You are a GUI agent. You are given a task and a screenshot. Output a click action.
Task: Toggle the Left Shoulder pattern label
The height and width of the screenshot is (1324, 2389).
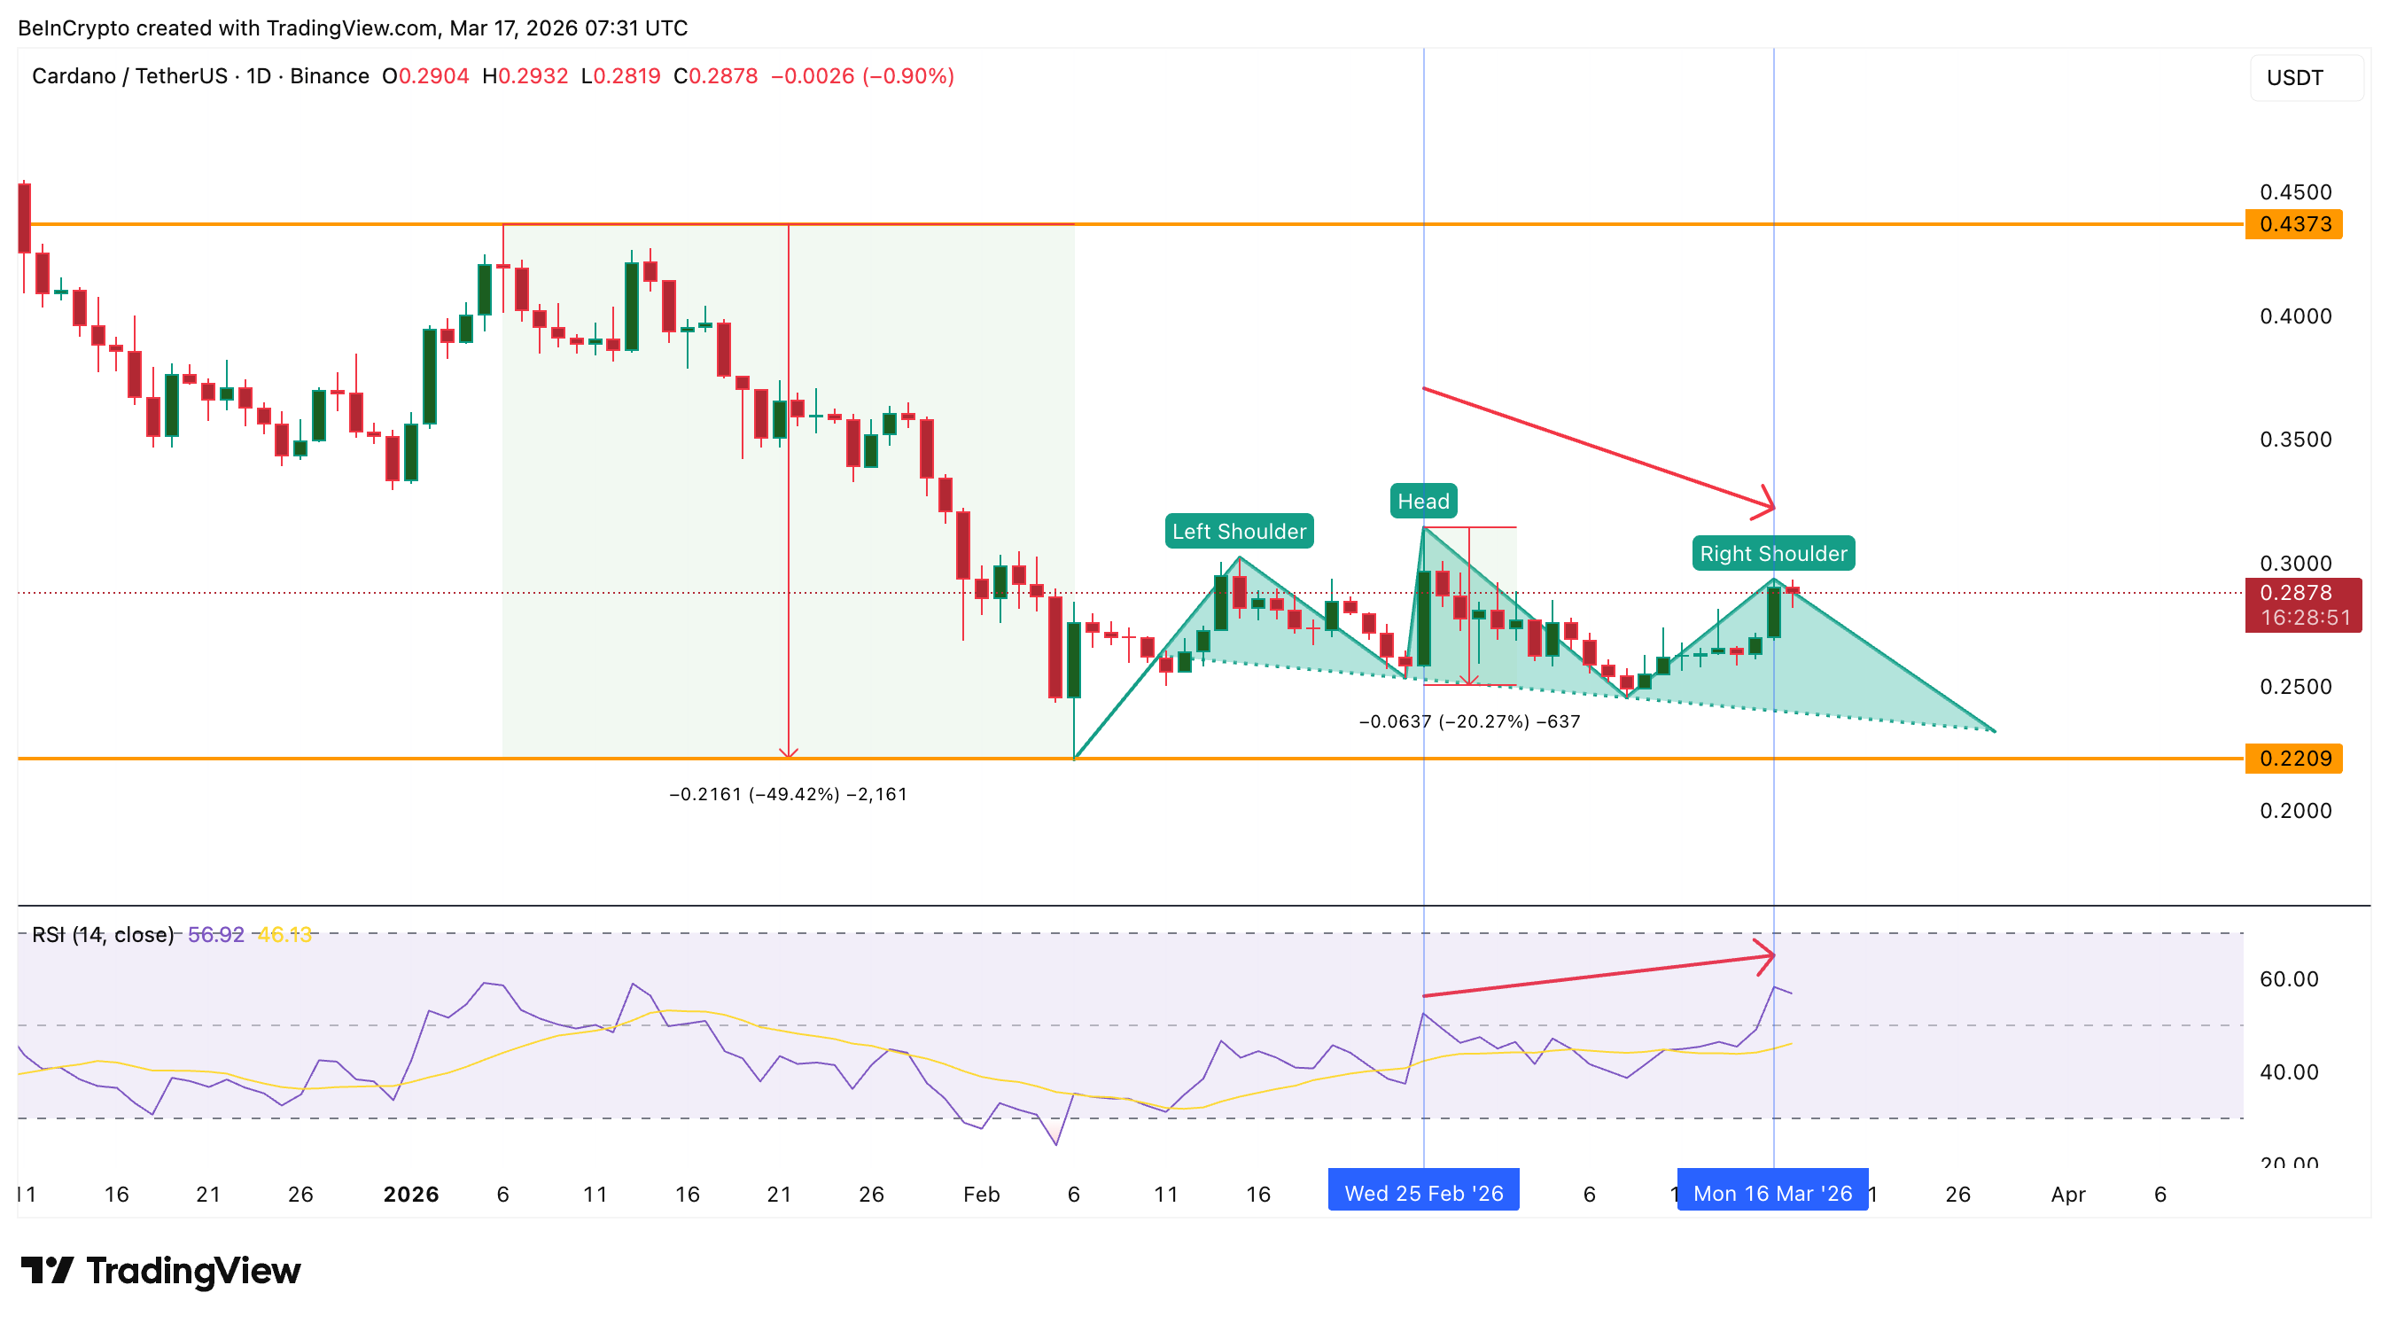[1239, 531]
